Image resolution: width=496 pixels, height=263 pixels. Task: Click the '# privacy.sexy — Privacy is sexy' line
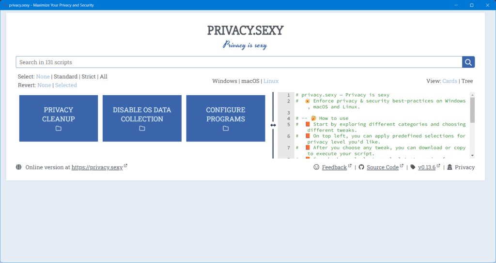pyautogui.click(x=342, y=95)
